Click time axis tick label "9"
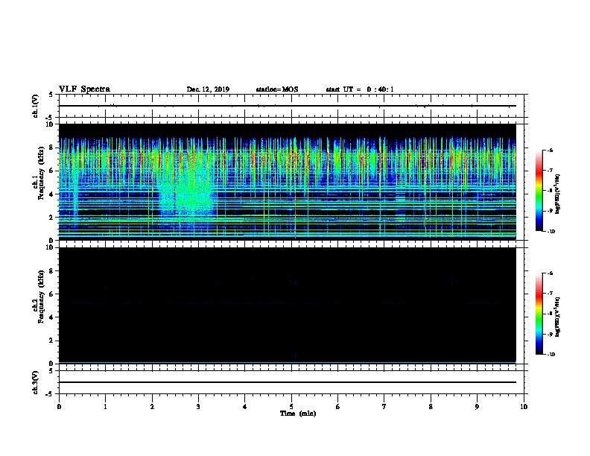The width and height of the screenshot is (590, 456). (x=477, y=407)
